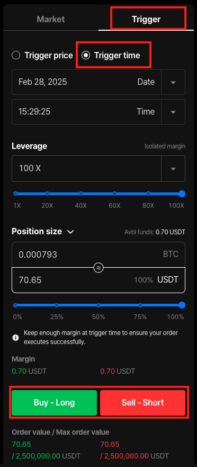Click the Feb 28, 2025 date field

[x=87, y=82]
